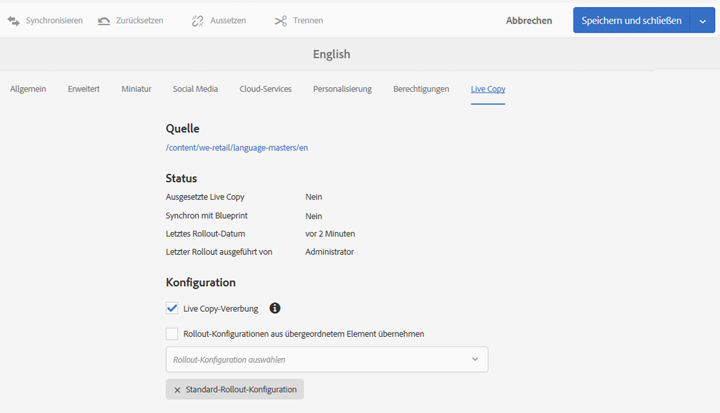This screenshot has width=720, height=413.
Task: Go to the Miniatur tab
Action: coord(136,89)
